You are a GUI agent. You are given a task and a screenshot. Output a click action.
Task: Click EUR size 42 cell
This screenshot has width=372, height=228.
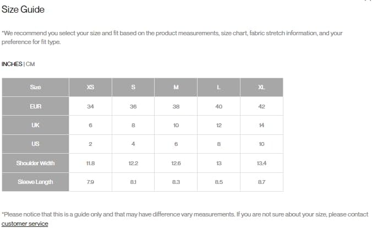[x=261, y=106]
